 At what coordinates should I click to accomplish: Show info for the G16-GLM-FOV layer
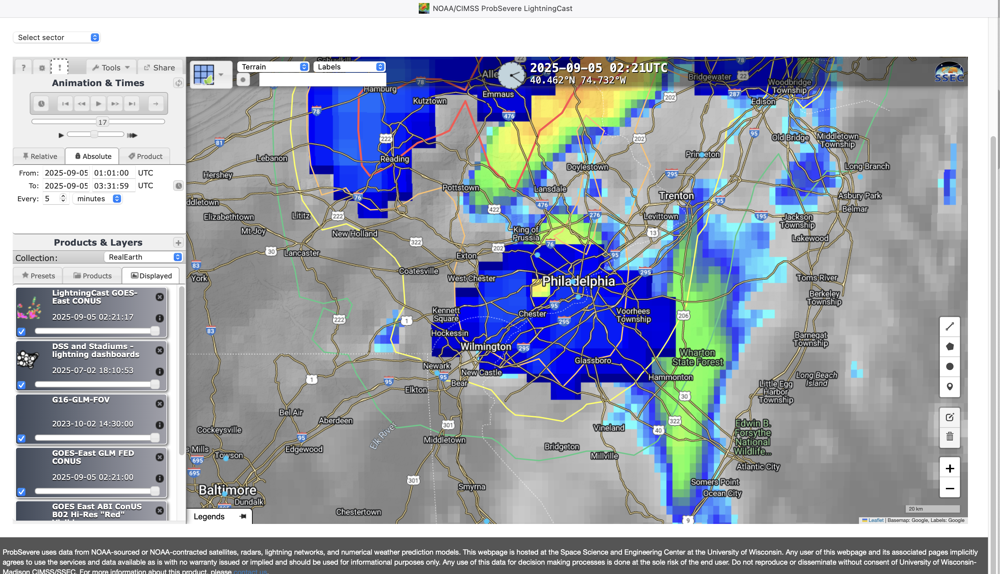pos(159,425)
